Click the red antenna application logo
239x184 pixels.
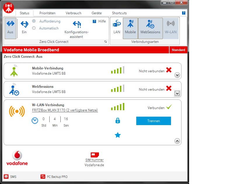[9, 8]
